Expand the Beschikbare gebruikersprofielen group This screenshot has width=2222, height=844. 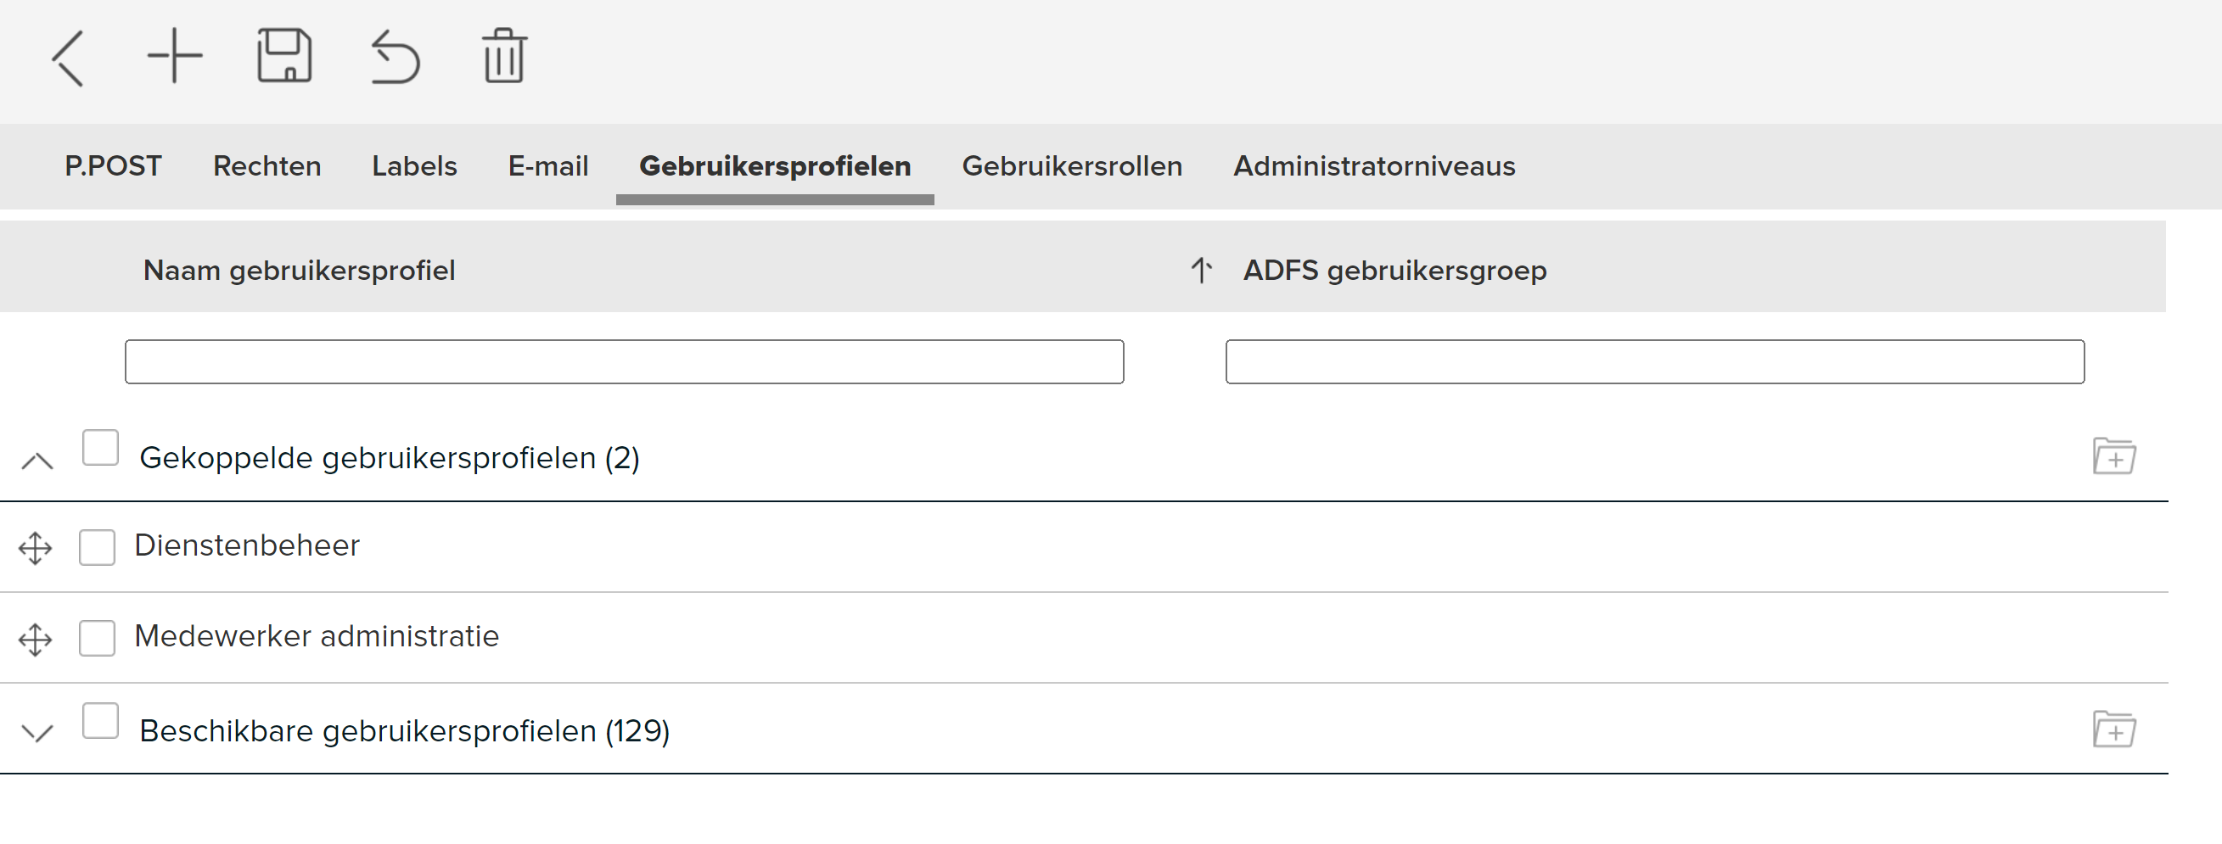(x=37, y=733)
